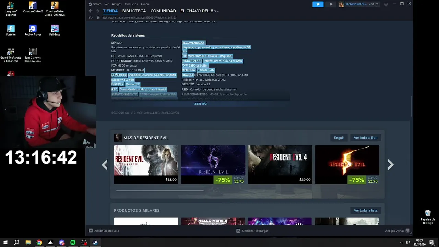The height and width of the screenshot is (247, 439).
Task: Click the Resident Evil carousel scrollbar slider
Action: 160,190
